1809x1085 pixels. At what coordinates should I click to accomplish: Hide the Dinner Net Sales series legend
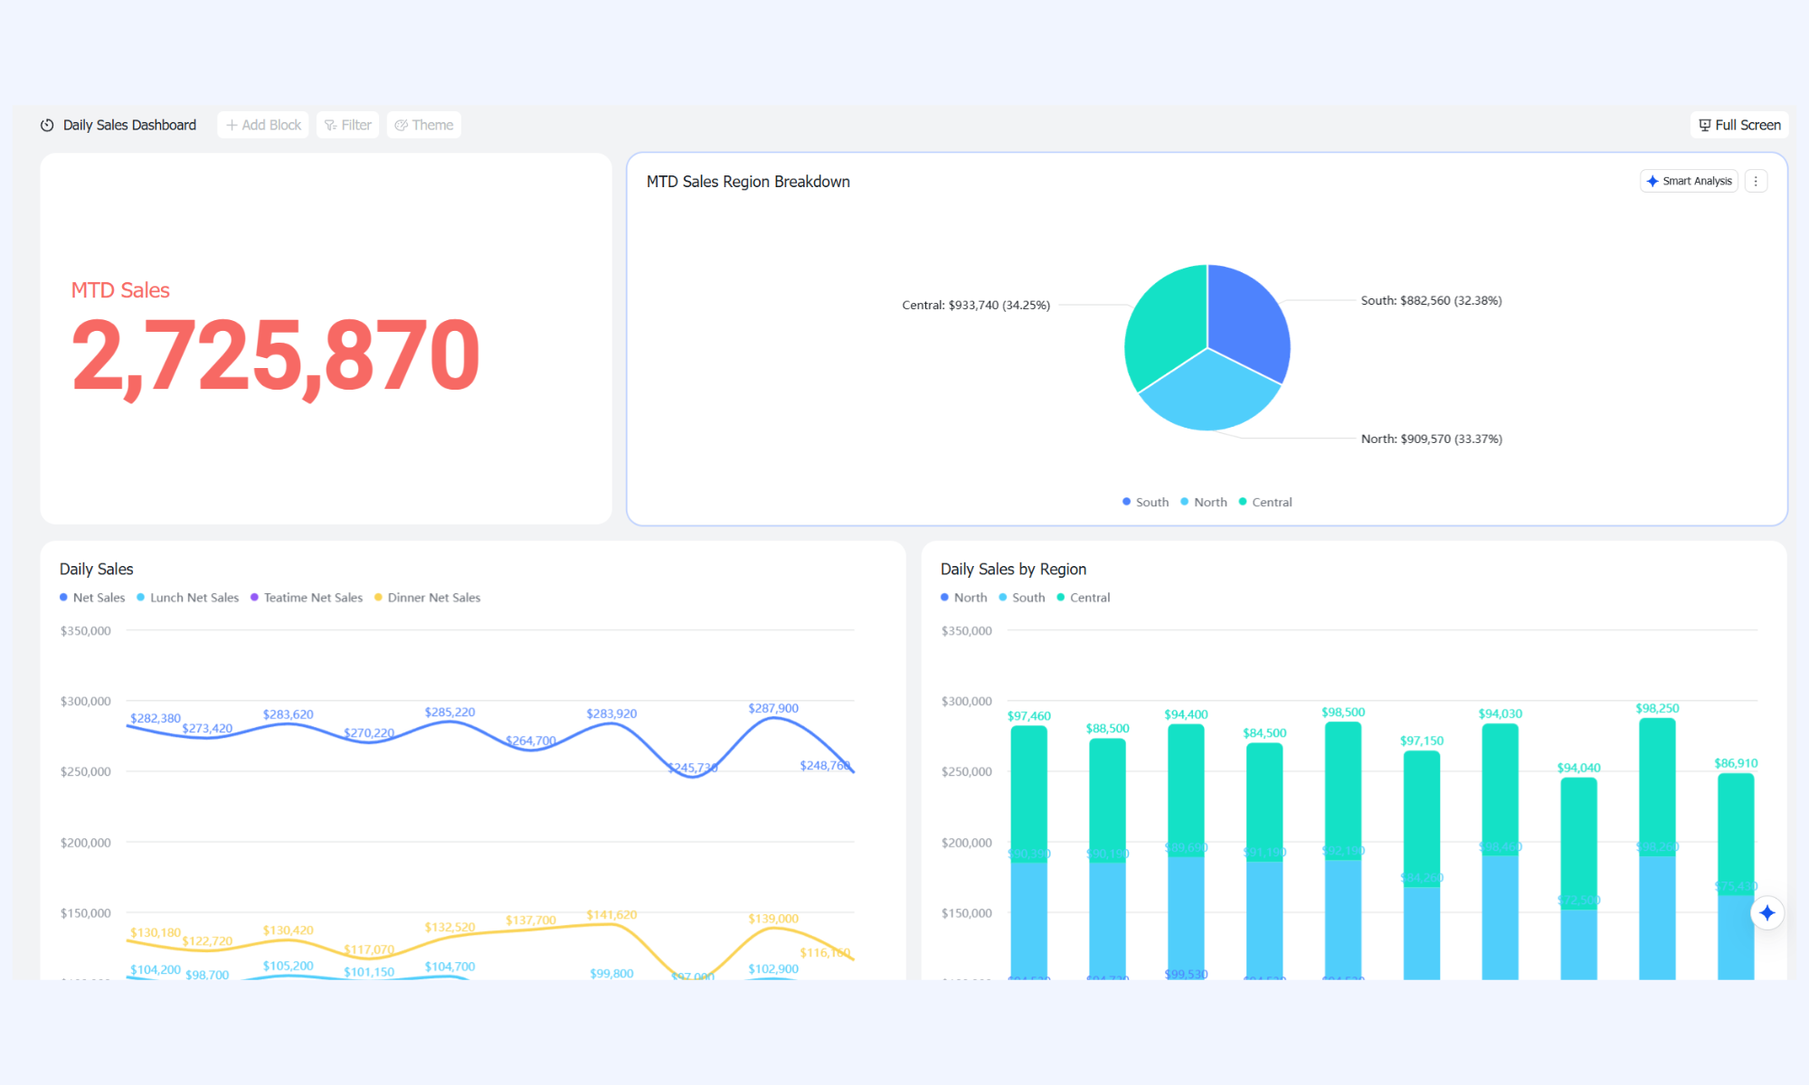pyautogui.click(x=427, y=598)
